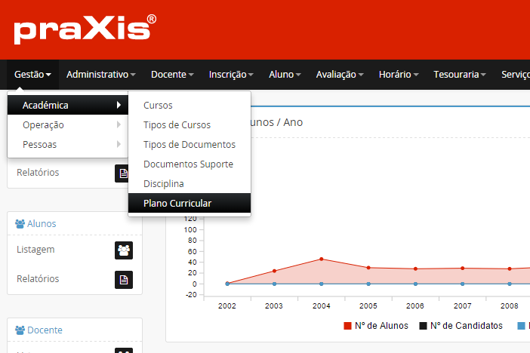The width and height of the screenshot is (530, 353).
Task: Click the Docente panel group icon
Action: [x=20, y=330]
